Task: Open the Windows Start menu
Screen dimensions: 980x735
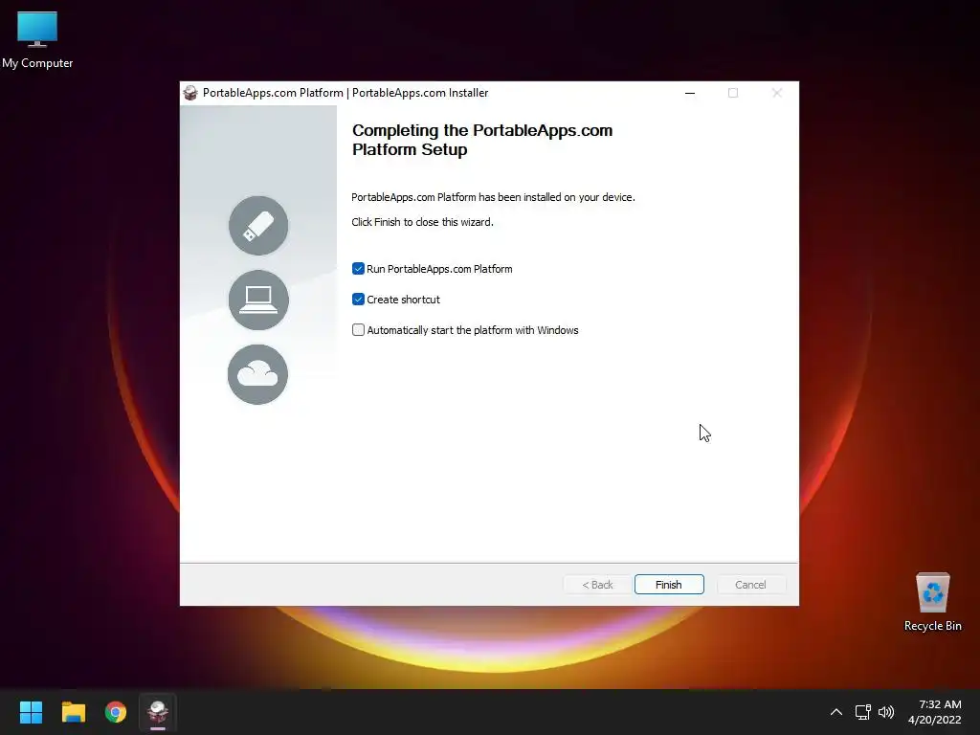Action: click(31, 712)
